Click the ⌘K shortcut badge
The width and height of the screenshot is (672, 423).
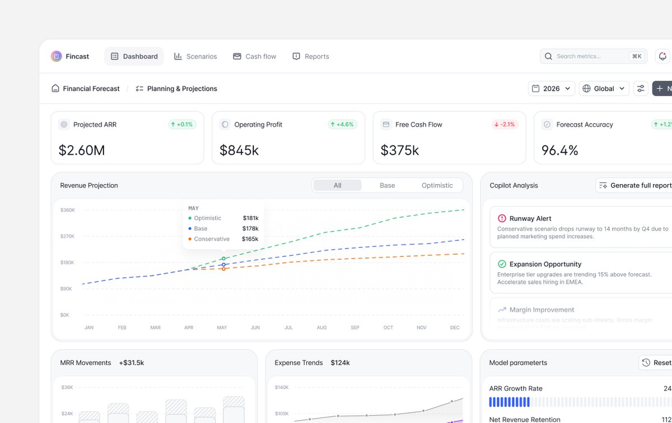click(636, 56)
